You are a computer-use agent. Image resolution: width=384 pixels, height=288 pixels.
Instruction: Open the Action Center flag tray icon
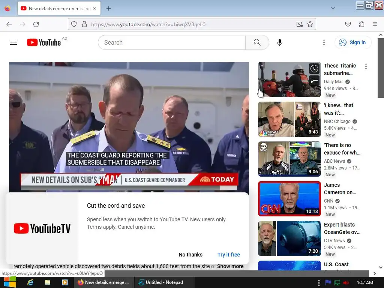click(x=328, y=283)
